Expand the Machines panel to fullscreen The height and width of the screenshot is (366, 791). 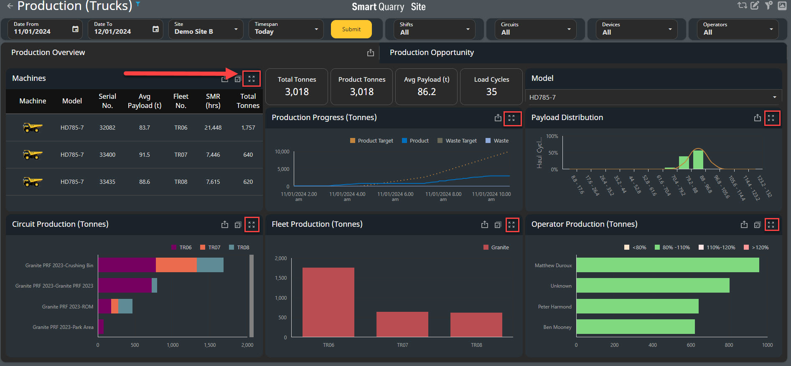click(252, 79)
